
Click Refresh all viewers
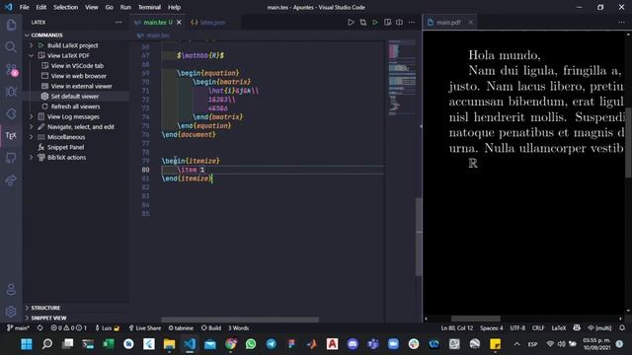pyautogui.click(x=77, y=106)
